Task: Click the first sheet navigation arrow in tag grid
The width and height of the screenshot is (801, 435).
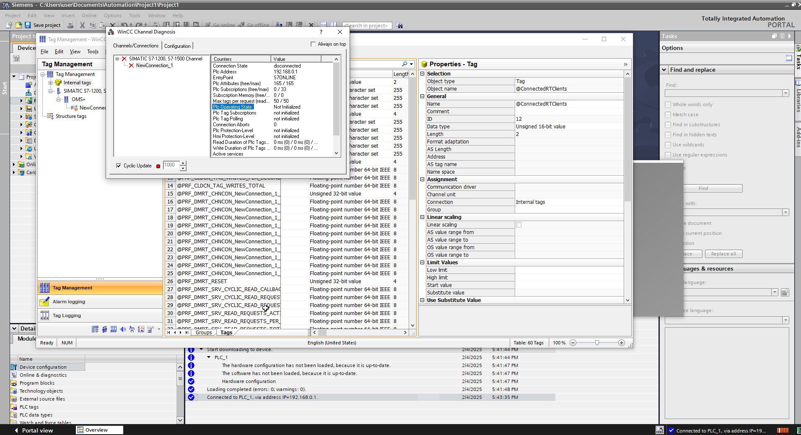Action: 168,333
